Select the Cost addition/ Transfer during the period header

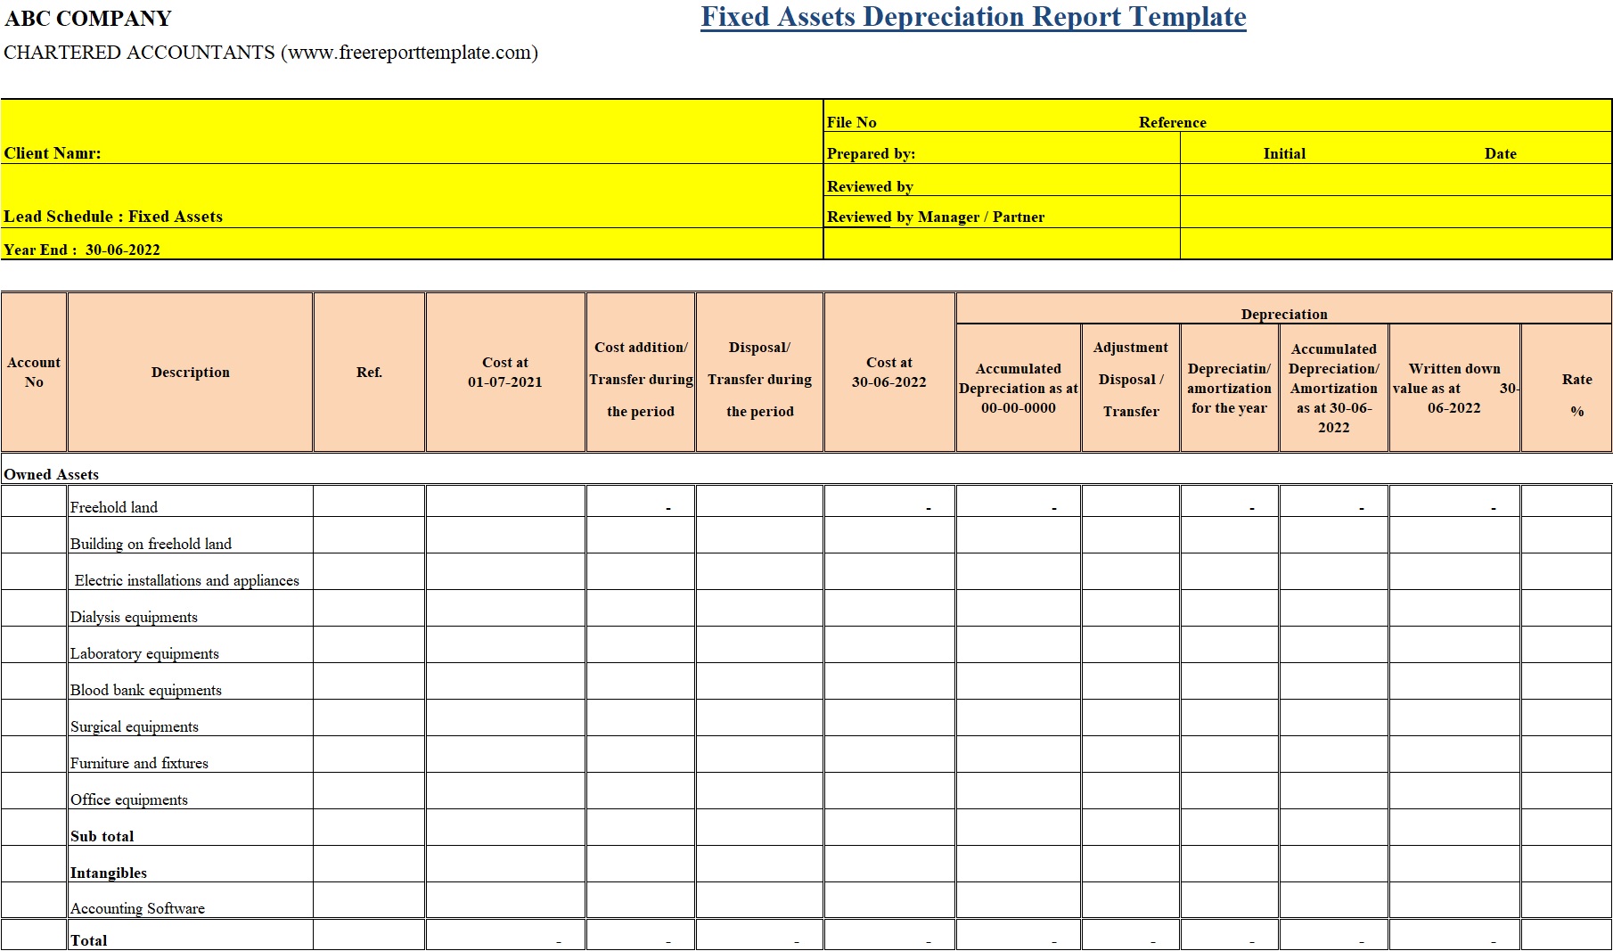tap(641, 373)
